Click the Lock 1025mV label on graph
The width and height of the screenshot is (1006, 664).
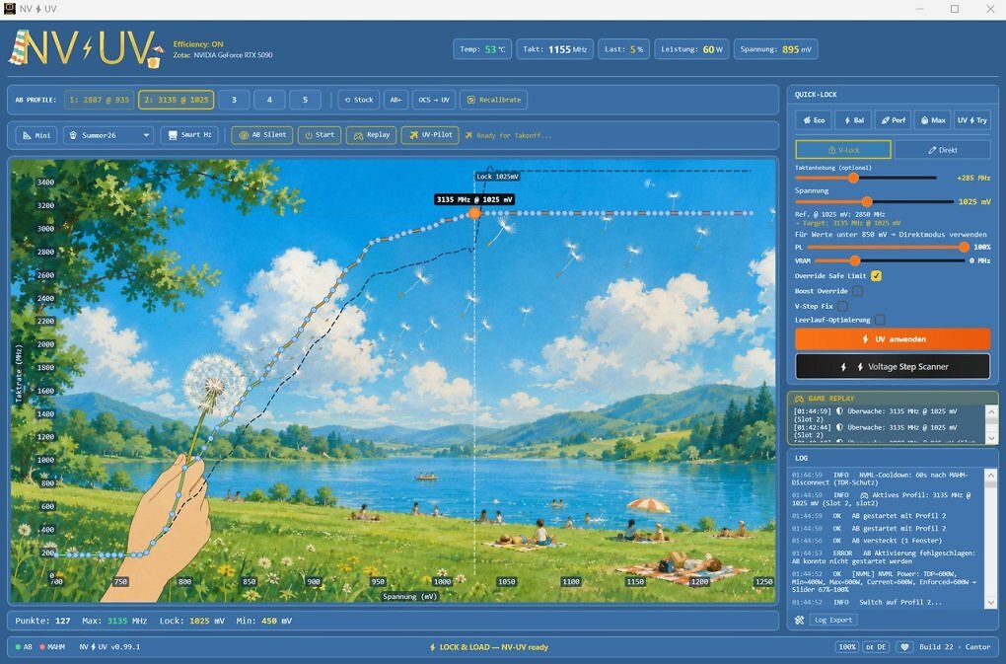[x=498, y=176]
